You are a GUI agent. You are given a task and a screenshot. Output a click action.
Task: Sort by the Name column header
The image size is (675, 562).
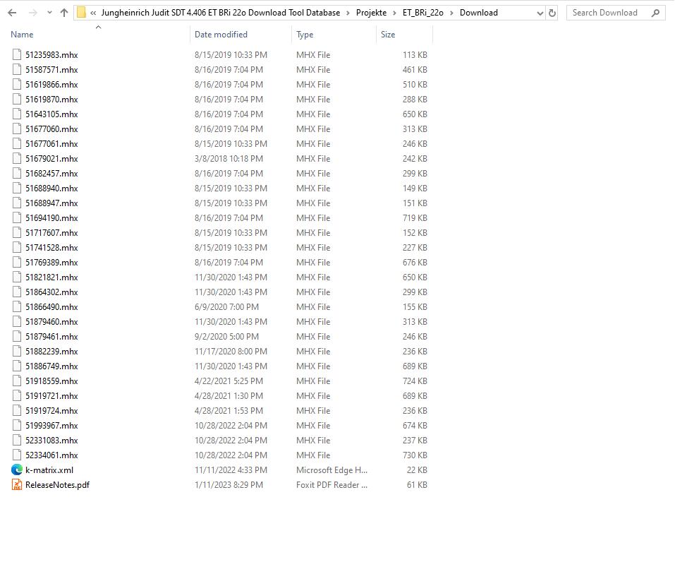(22, 35)
